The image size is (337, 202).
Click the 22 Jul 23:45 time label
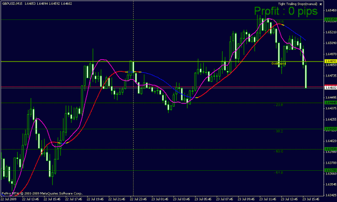pos(138,199)
